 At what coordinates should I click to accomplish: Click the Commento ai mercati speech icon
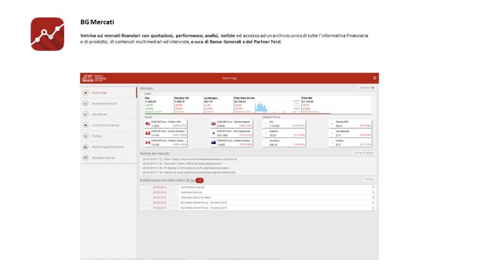click(85, 125)
